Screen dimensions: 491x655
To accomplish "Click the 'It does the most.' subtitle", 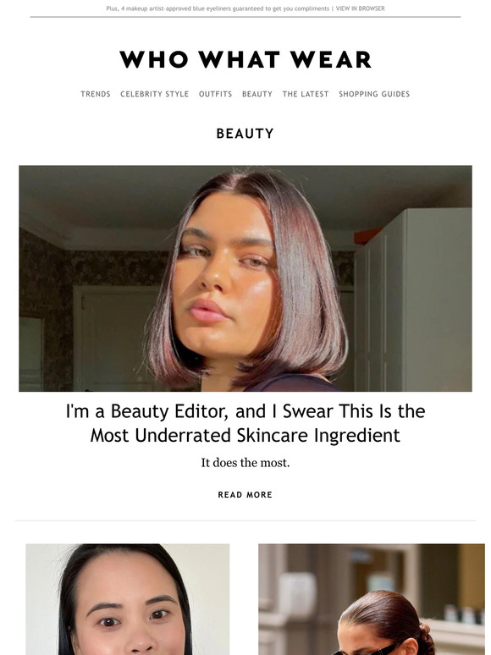I will [x=245, y=463].
